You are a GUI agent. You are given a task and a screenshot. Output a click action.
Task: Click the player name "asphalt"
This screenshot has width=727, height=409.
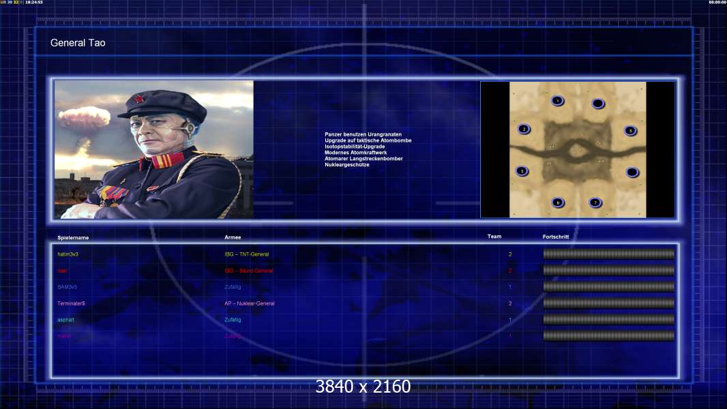pyautogui.click(x=66, y=320)
